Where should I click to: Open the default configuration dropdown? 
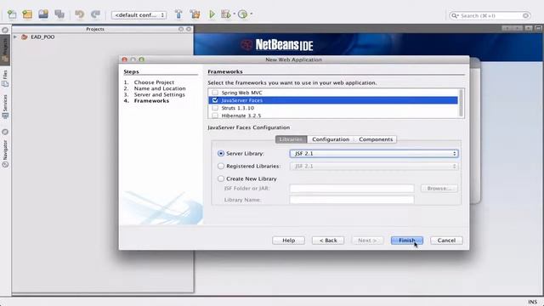(139, 15)
